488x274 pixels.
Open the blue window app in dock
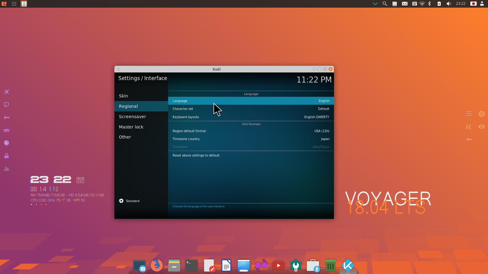244,266
